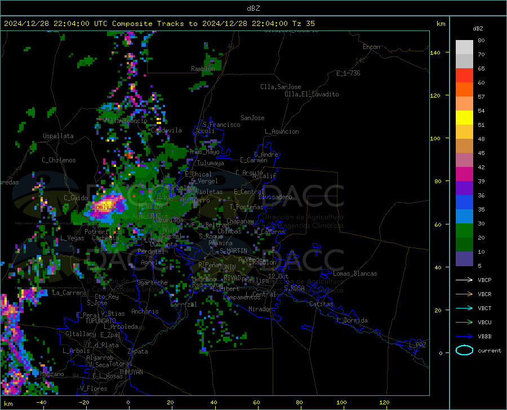Click the Clla.SanJose place label
This screenshot has height=410, width=507.
pyautogui.click(x=281, y=87)
